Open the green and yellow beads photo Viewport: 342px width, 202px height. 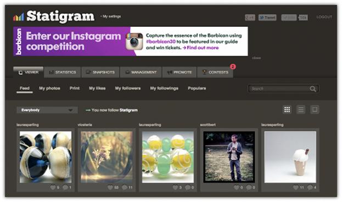point(168,157)
